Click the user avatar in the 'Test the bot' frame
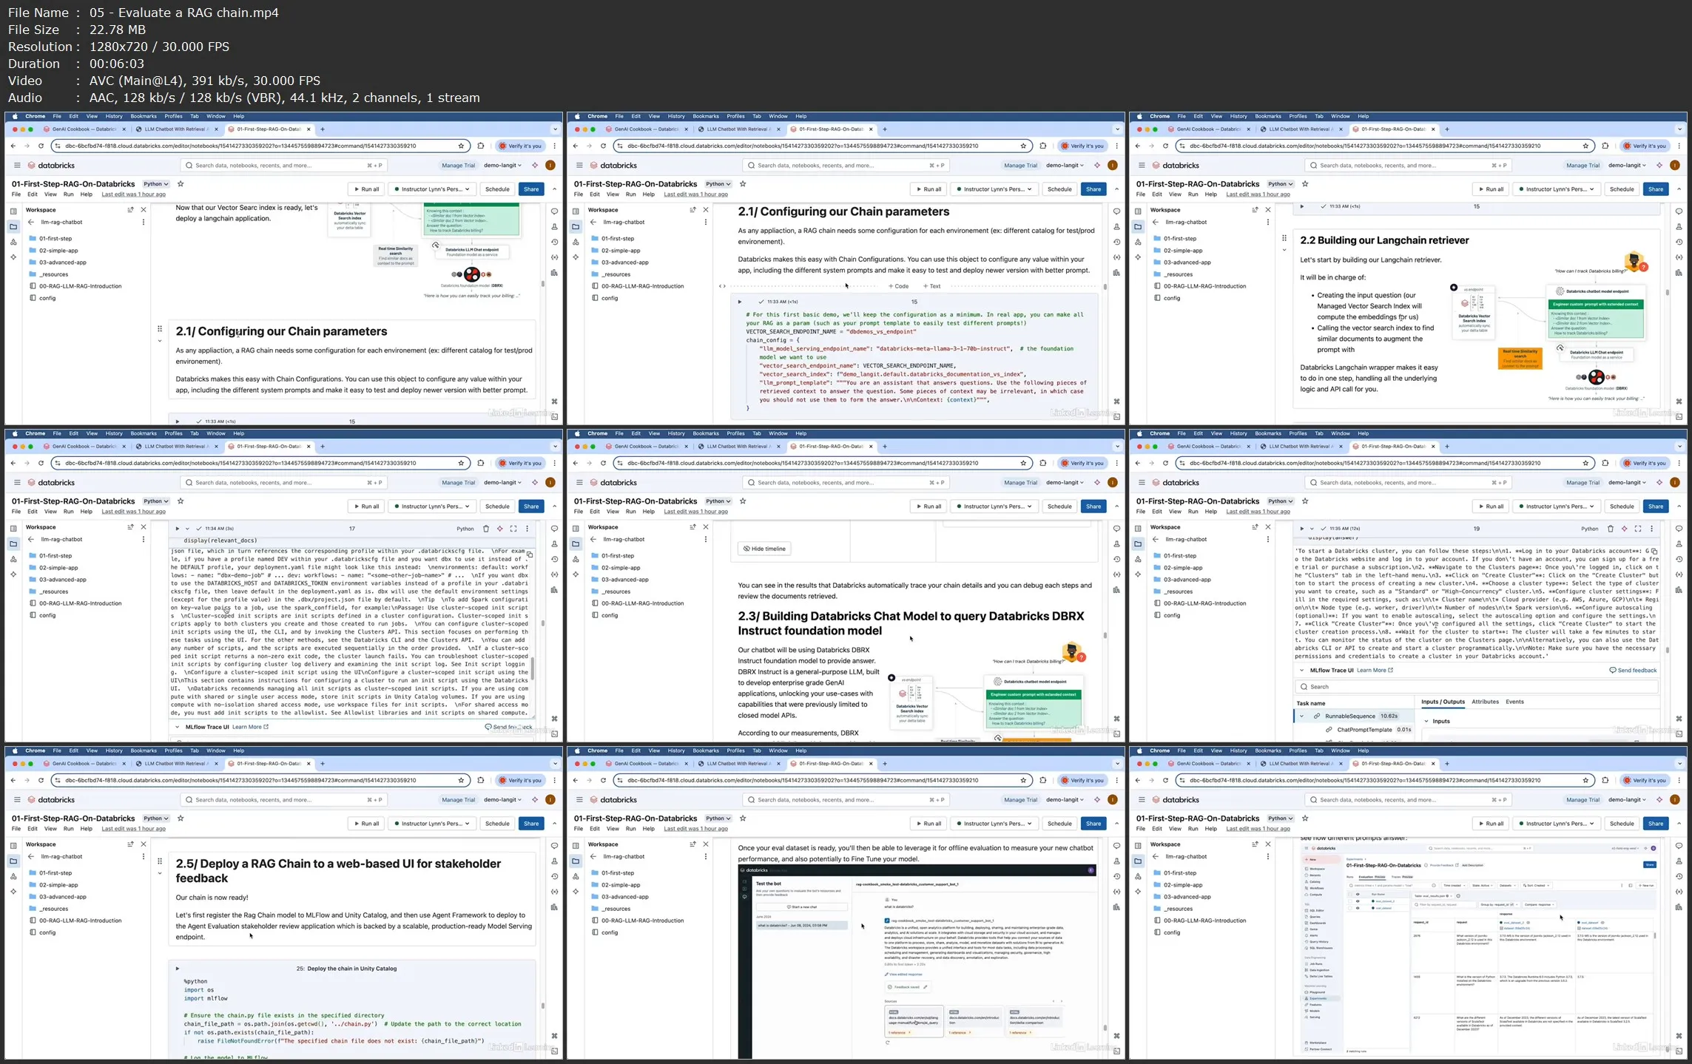 [x=1113, y=799]
